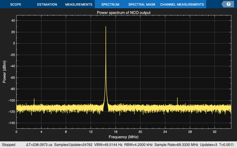Screen dimensions: 237x148
Task: Open the SPECTRAL MASK tab
Action: point(142,4)
